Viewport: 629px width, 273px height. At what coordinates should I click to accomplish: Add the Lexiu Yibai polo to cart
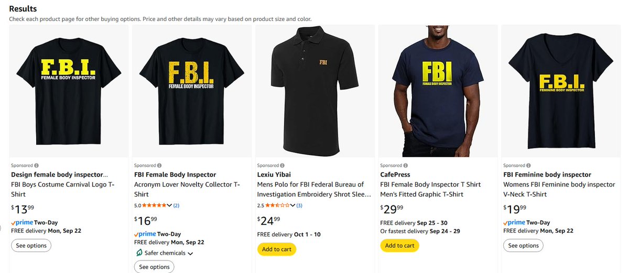(x=277, y=249)
